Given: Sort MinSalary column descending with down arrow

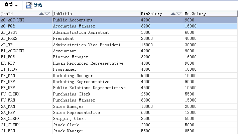Looking at the screenshot, I should click(x=179, y=14).
